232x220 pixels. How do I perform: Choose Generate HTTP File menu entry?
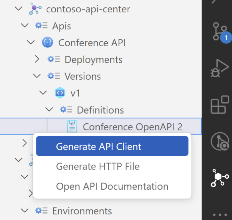point(112,166)
